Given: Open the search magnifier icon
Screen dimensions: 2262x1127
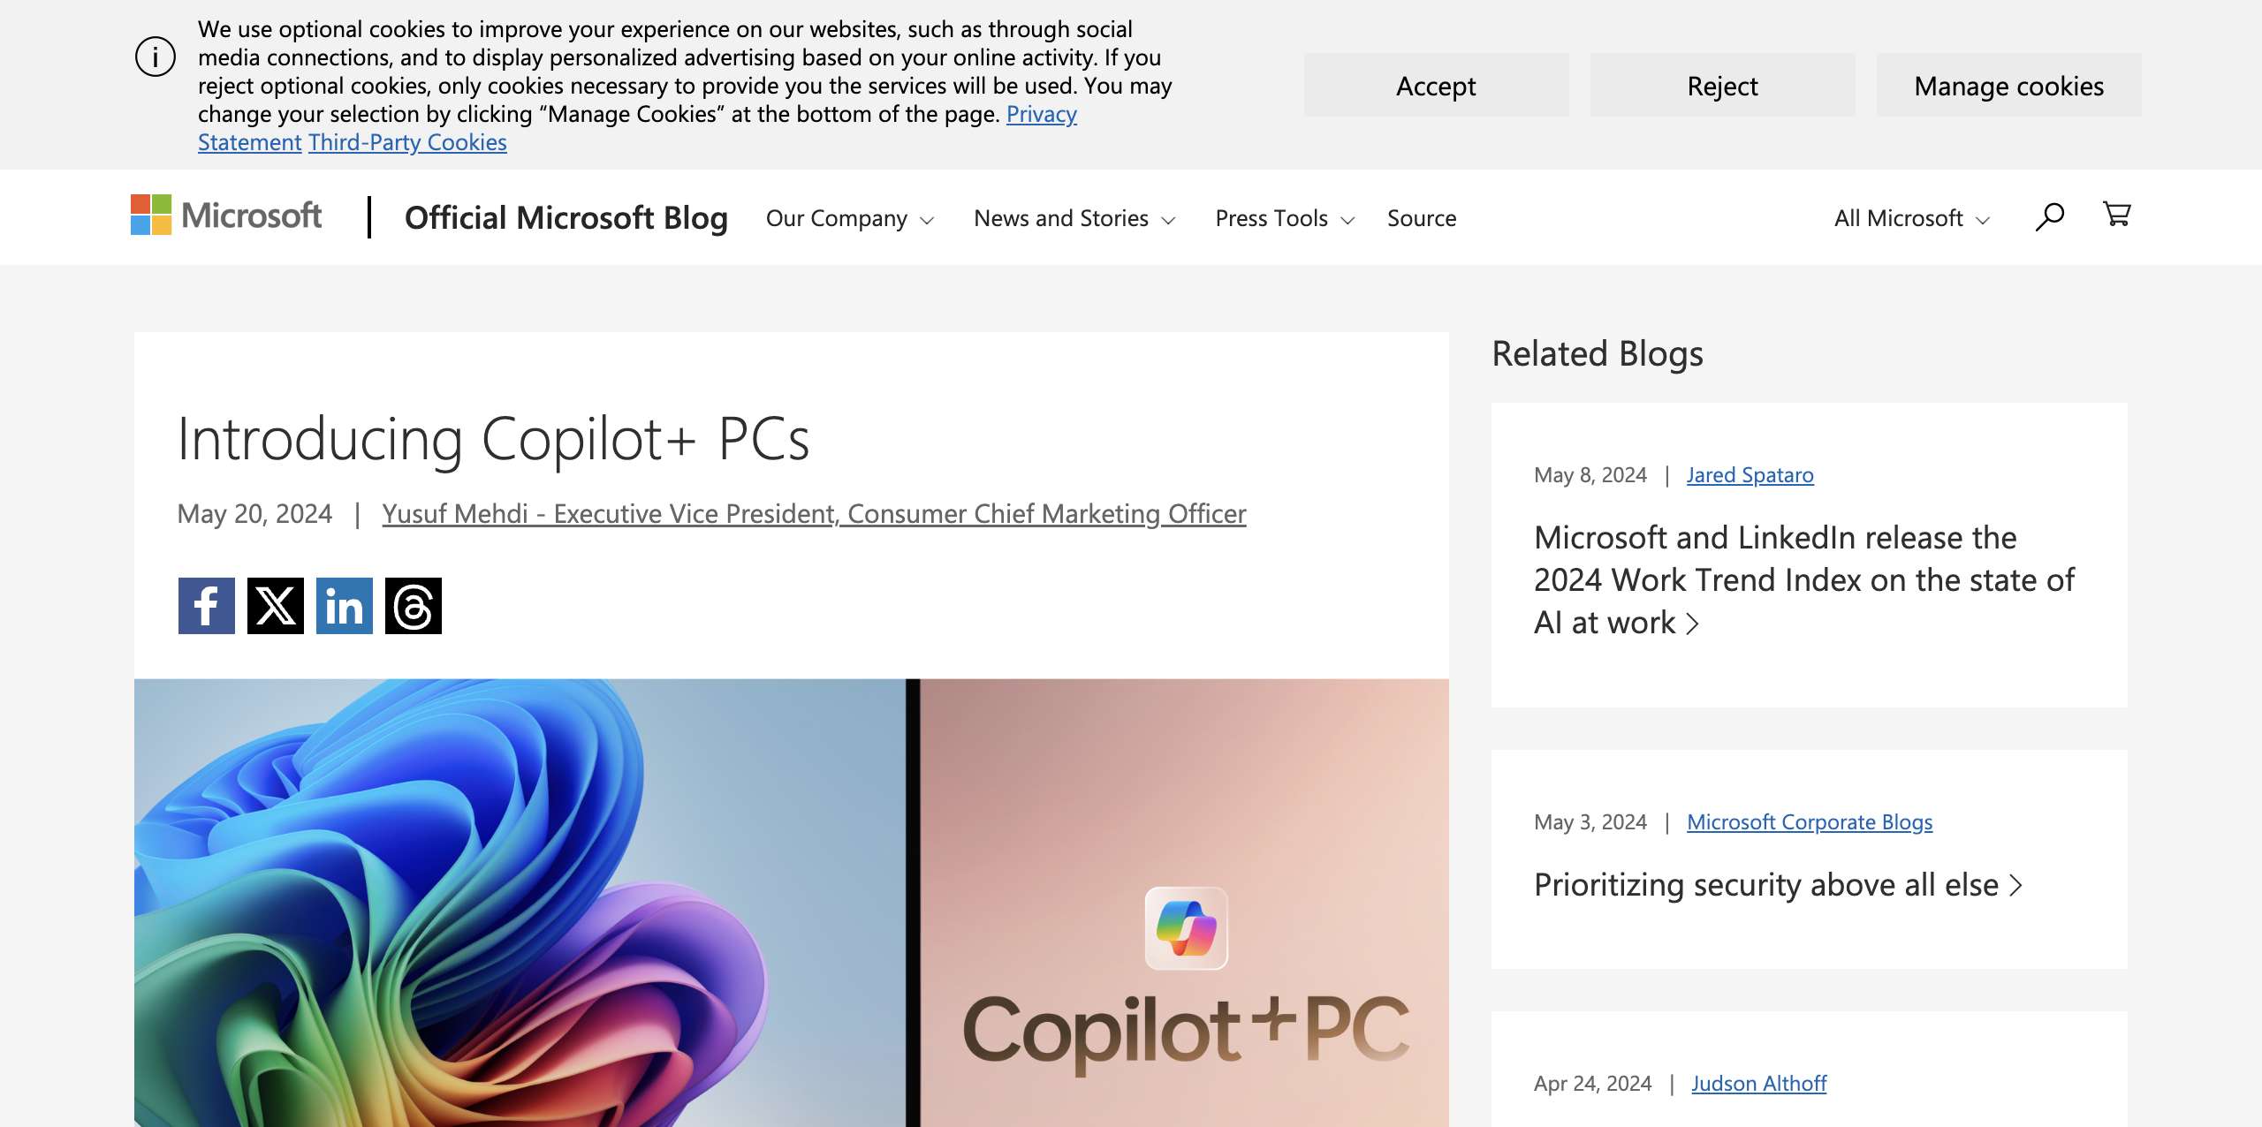Looking at the screenshot, I should click(2049, 217).
